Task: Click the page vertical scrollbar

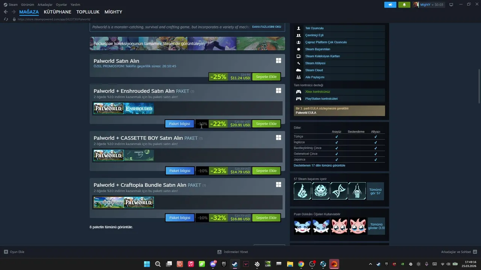Action: pyautogui.click(x=479, y=87)
